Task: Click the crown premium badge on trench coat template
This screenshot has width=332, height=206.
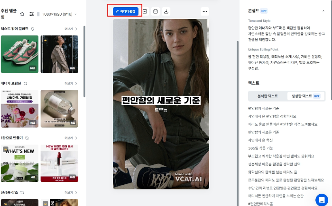Action: click(46, 40)
